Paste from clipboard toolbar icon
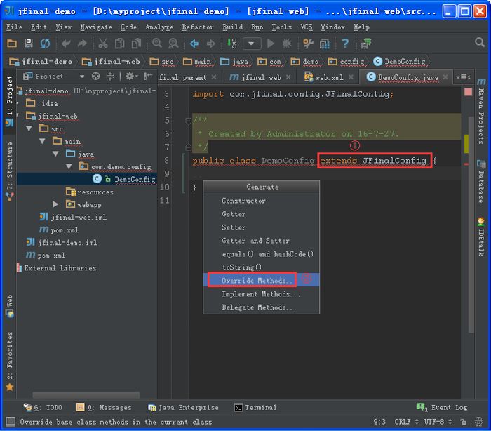This screenshot has width=491, height=431. coord(136,44)
